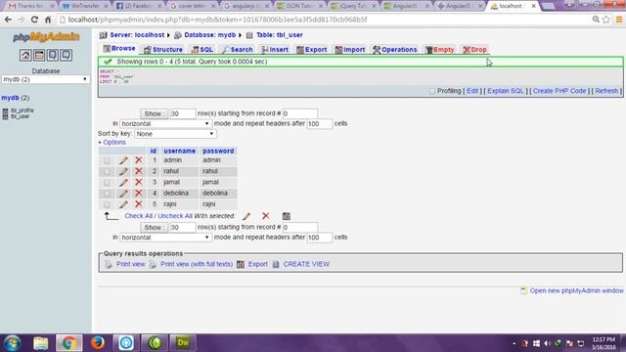Click the CREATE VIEW link
Image resolution: width=626 pixels, height=352 pixels.
coord(306,264)
